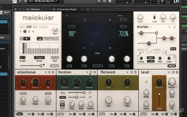Open the Level module dropdown
This screenshot has width=187, height=117.
(x=169, y=72)
